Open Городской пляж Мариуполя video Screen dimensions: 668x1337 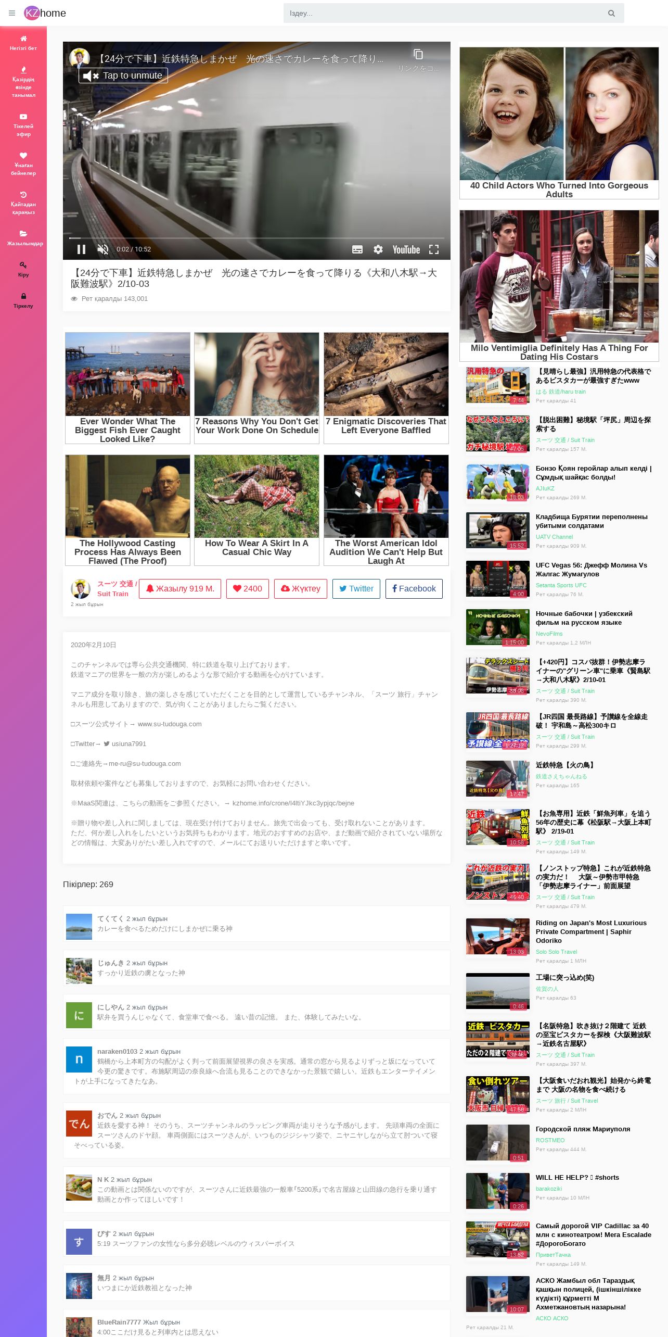coord(583,1129)
